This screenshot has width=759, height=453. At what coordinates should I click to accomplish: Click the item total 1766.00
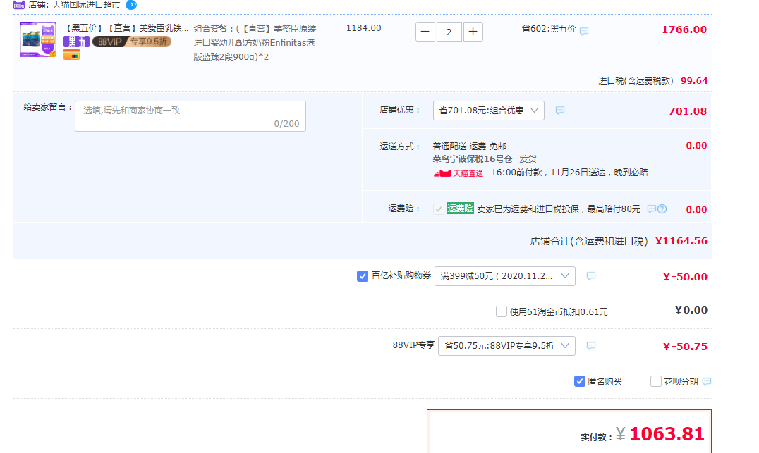(x=684, y=30)
